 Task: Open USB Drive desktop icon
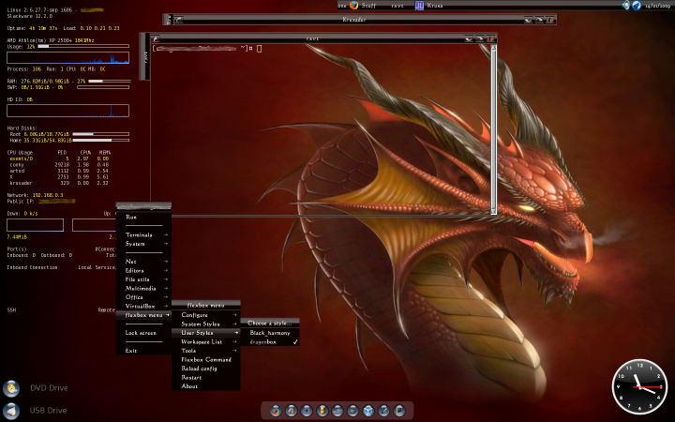(x=11, y=411)
